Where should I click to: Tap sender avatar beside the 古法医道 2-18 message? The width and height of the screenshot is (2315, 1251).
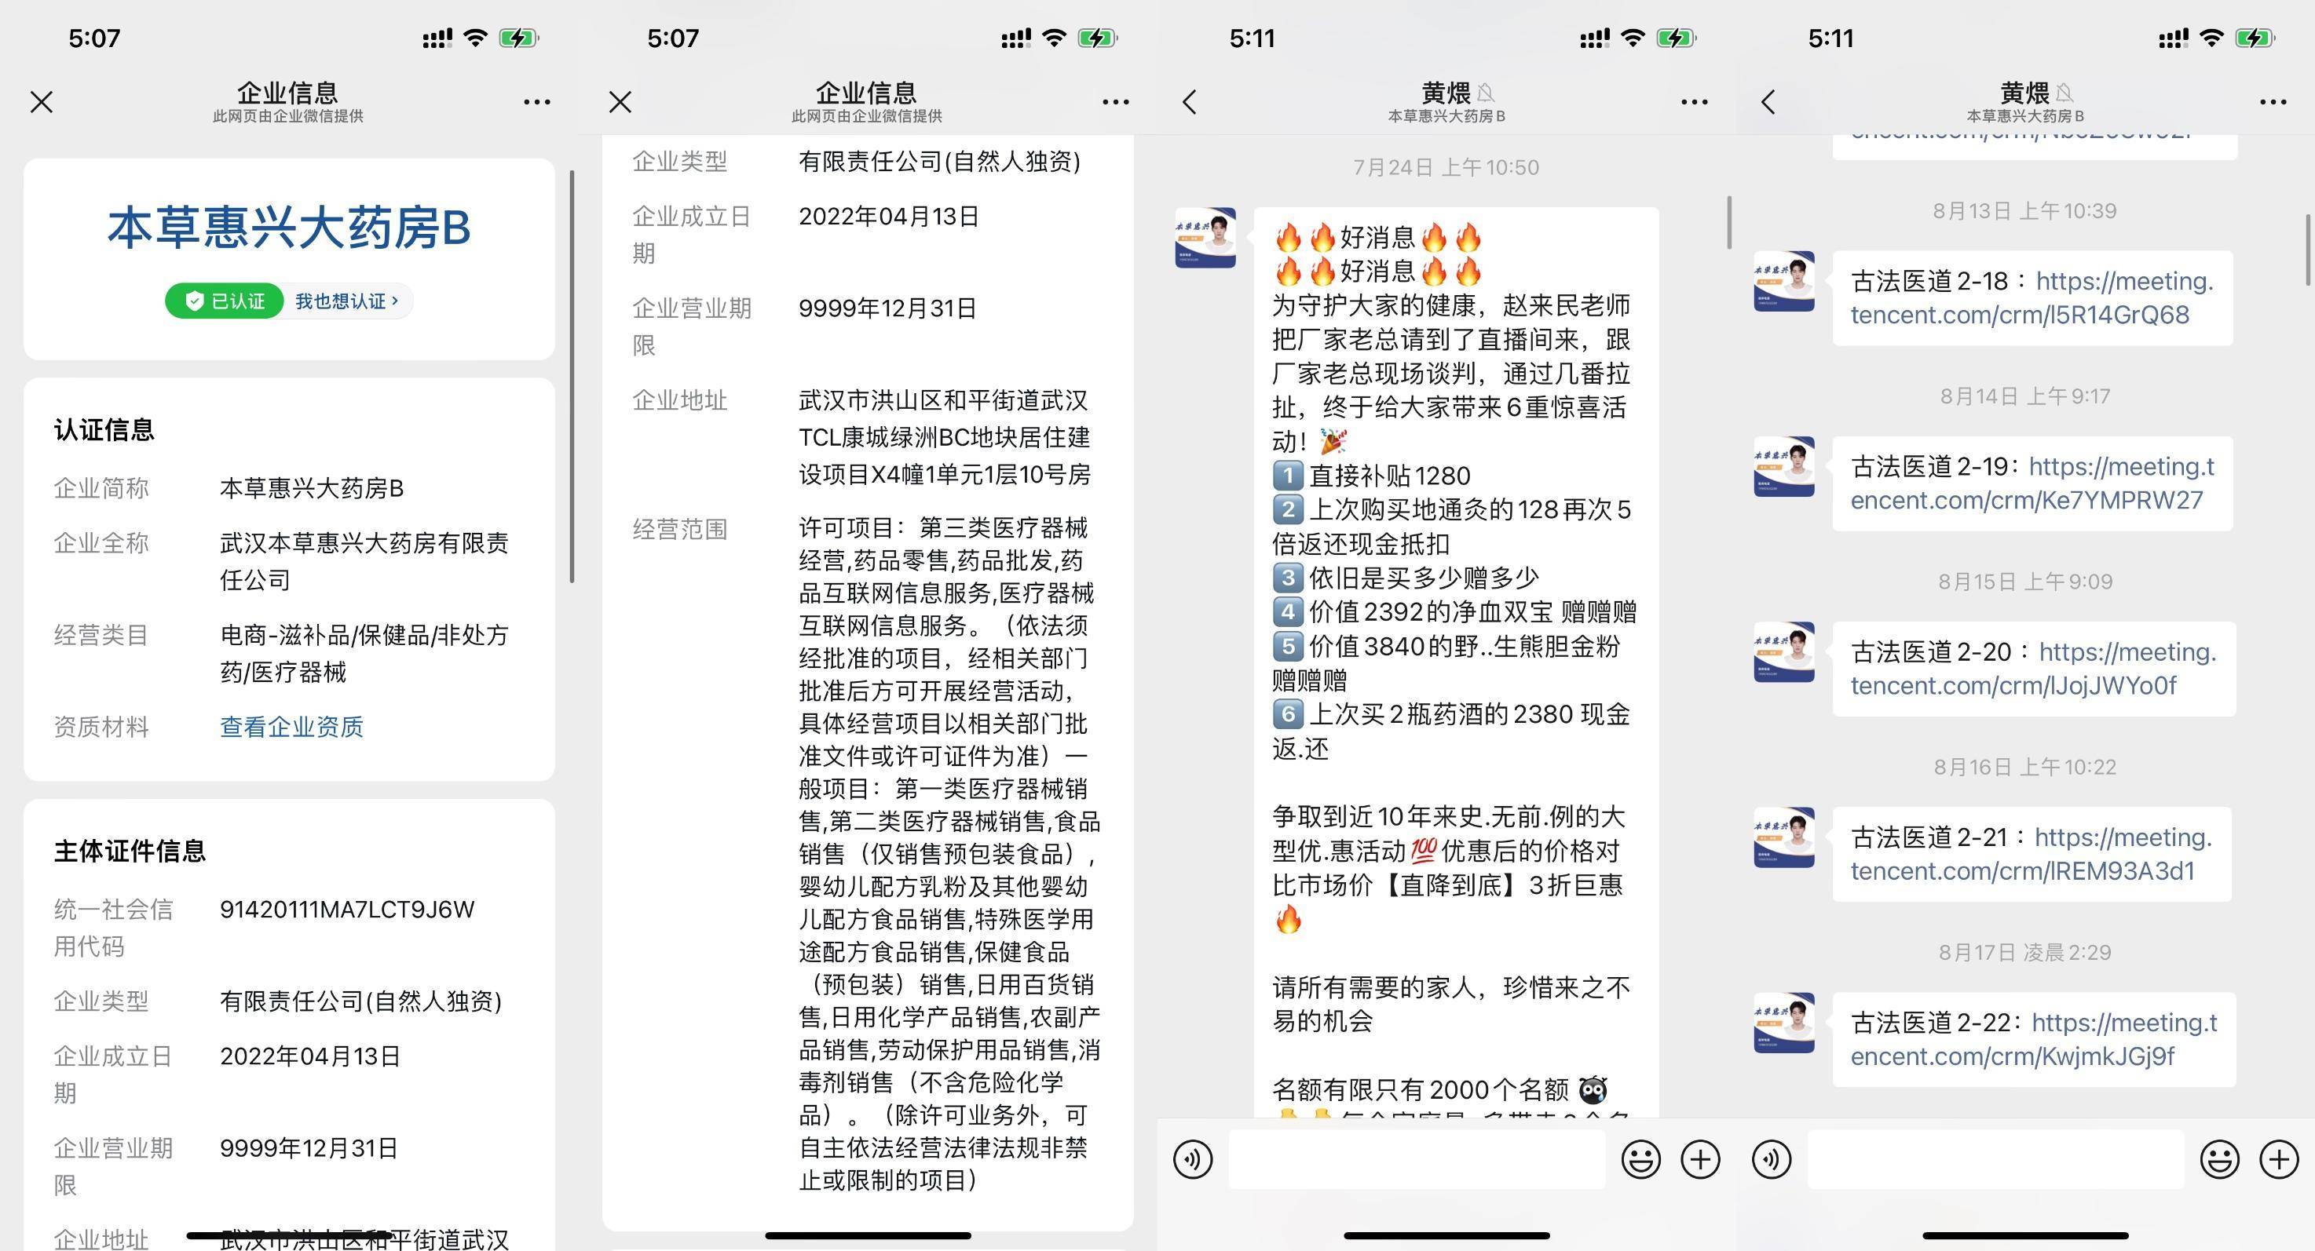pos(1784,281)
